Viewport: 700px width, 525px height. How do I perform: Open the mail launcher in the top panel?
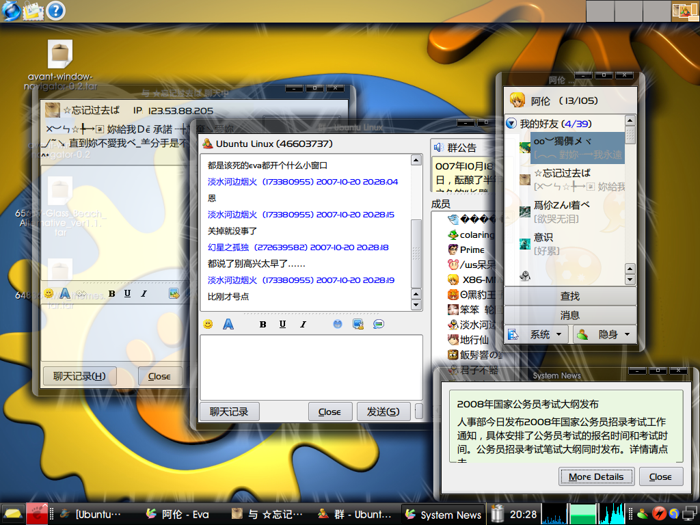(x=33, y=11)
